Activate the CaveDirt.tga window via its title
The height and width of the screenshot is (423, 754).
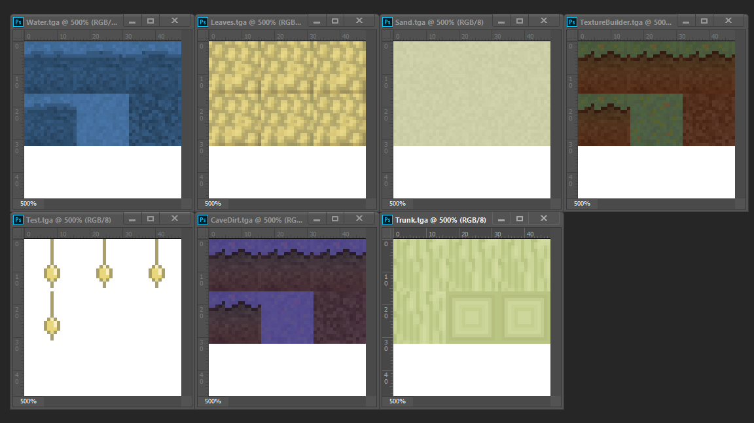[257, 220]
